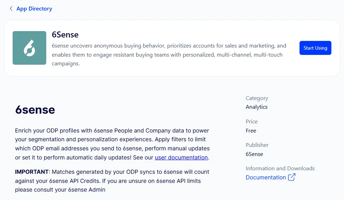The width and height of the screenshot is (344, 200).
Task: Click the bold IMPORTANT text
Action: coord(32,172)
